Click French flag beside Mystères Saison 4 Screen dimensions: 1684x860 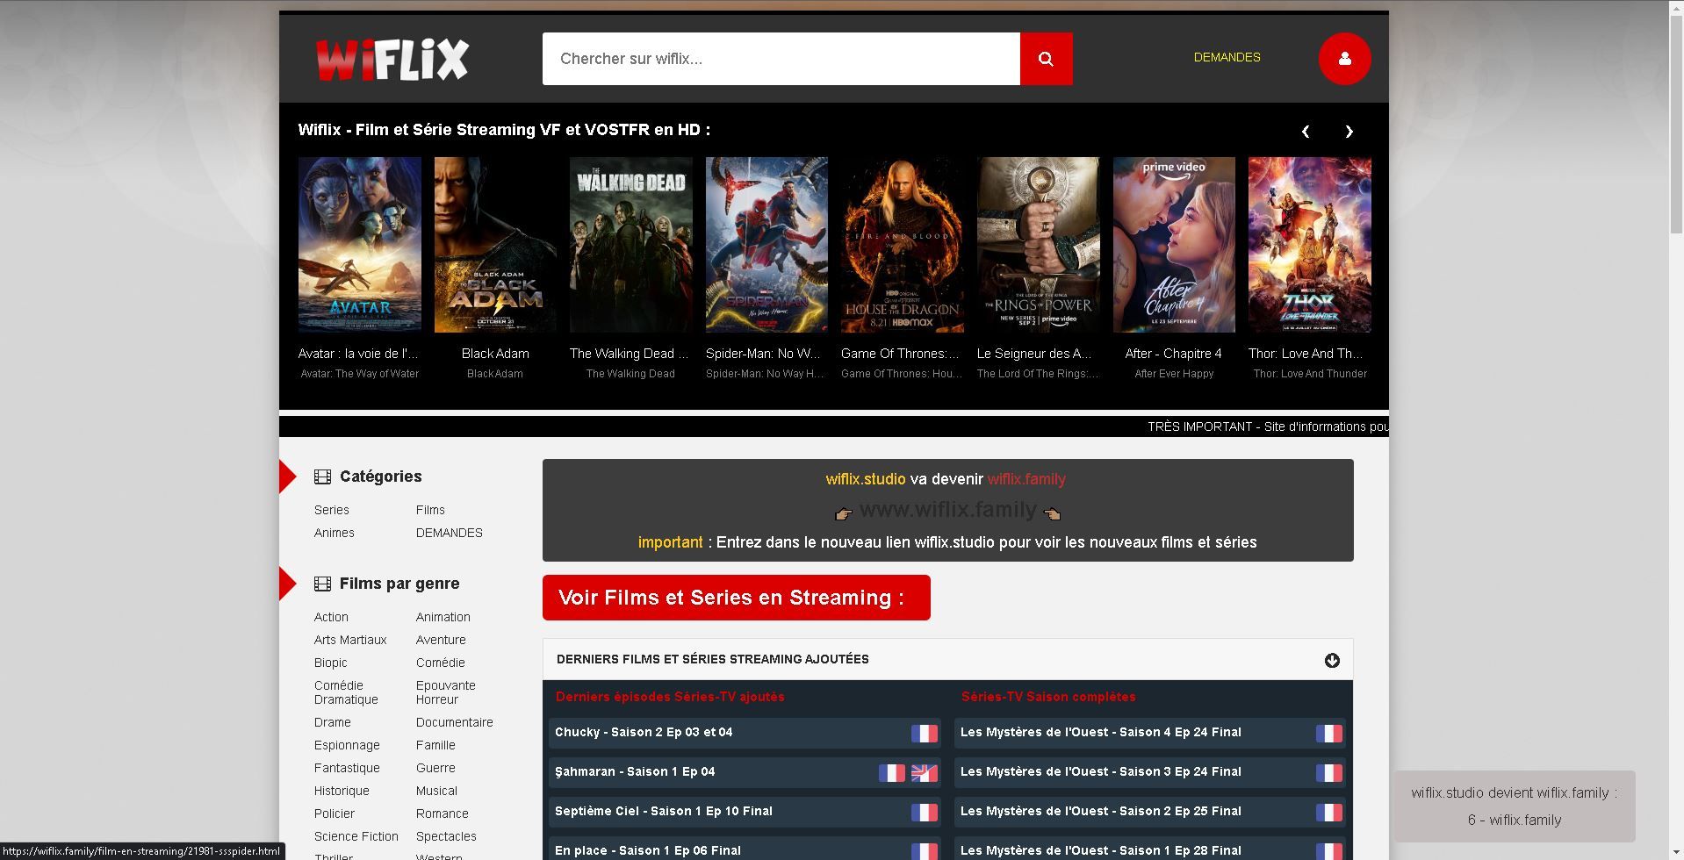click(x=1328, y=733)
